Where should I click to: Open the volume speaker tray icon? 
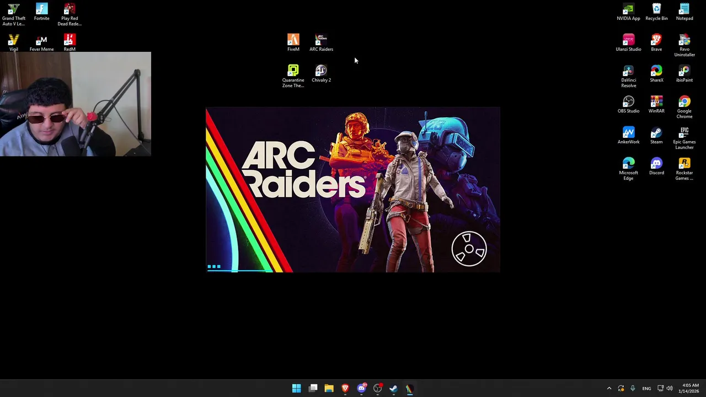[670, 388]
